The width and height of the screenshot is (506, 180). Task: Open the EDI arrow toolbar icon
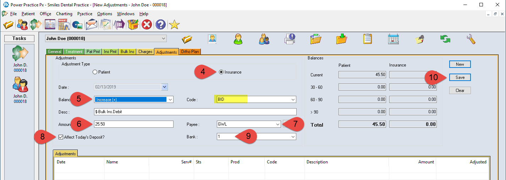119,24
